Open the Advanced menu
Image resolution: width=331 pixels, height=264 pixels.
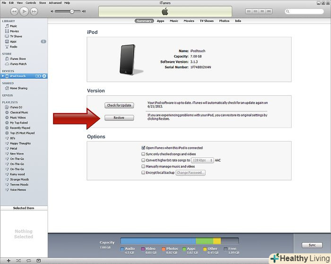(x=55, y=3)
